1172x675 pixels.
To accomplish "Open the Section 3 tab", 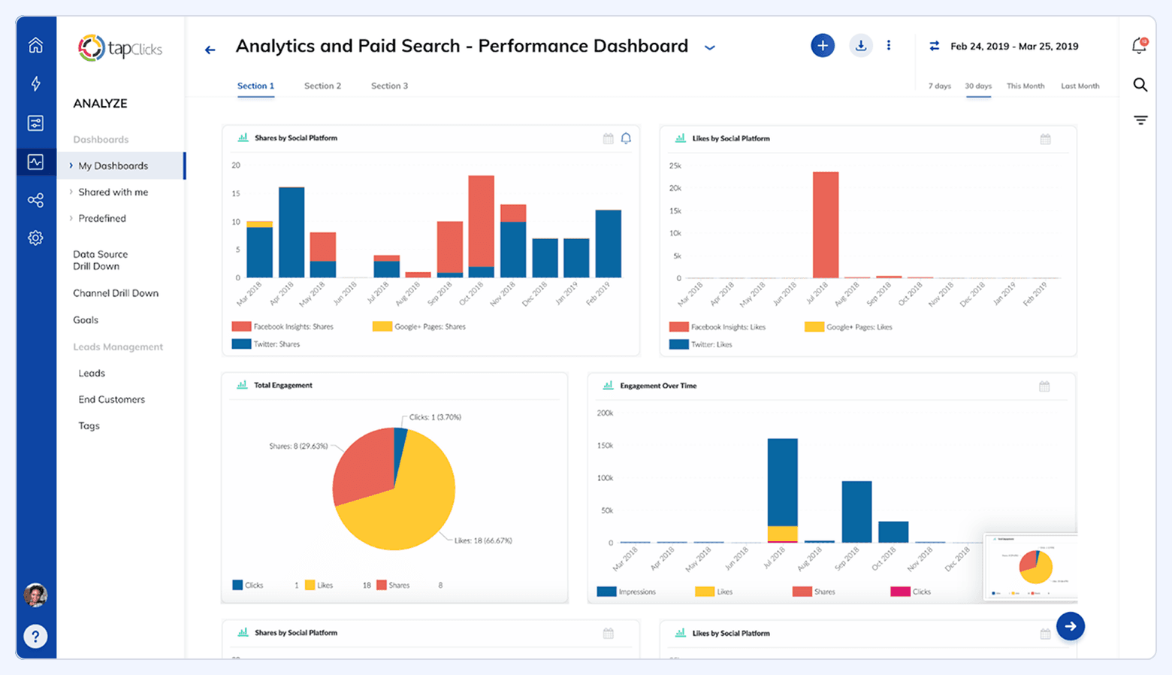I will click(389, 86).
